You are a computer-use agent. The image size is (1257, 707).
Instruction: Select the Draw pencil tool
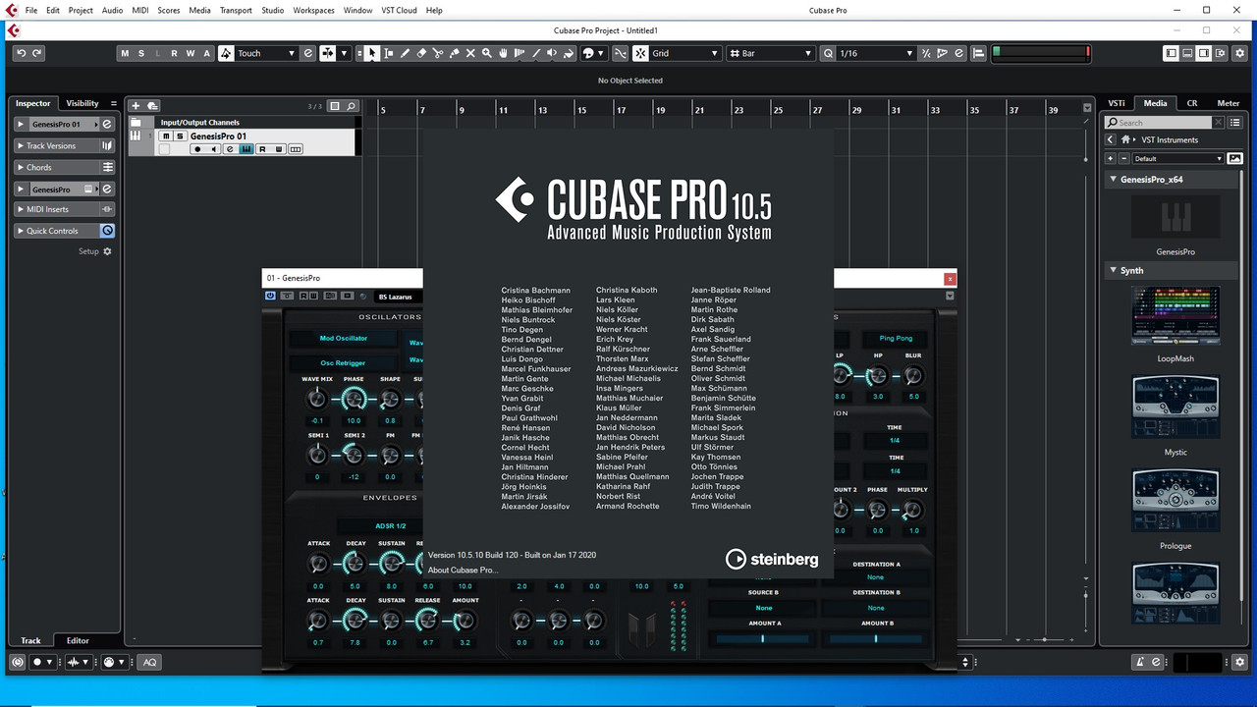click(405, 53)
